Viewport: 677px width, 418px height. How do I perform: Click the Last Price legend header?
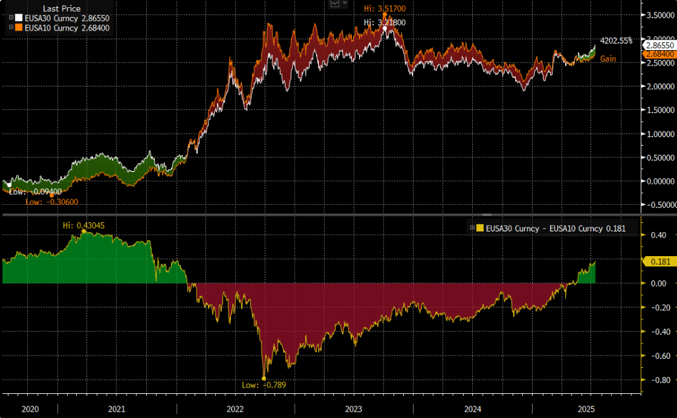[x=62, y=9]
